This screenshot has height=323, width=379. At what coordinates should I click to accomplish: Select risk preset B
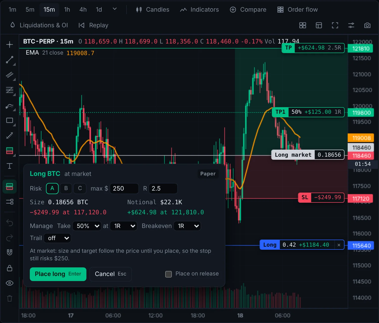(66, 189)
